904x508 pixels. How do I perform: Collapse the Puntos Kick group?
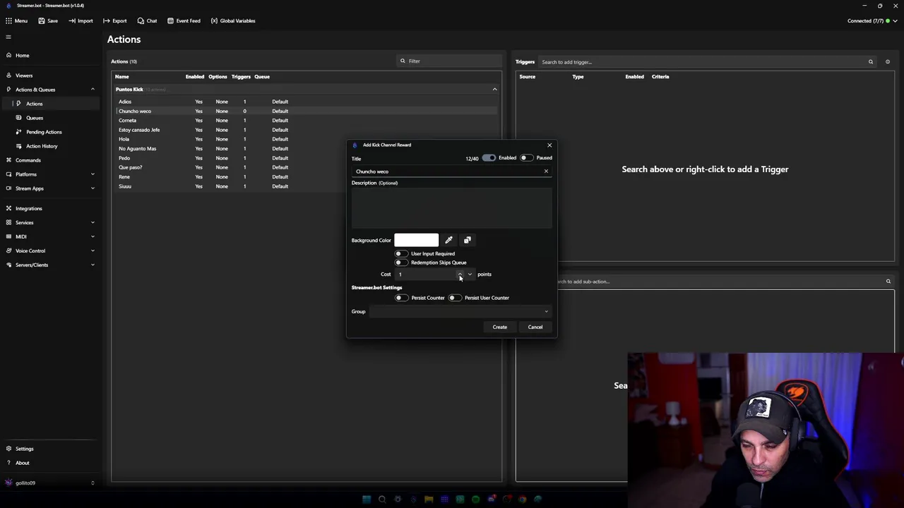494,90
